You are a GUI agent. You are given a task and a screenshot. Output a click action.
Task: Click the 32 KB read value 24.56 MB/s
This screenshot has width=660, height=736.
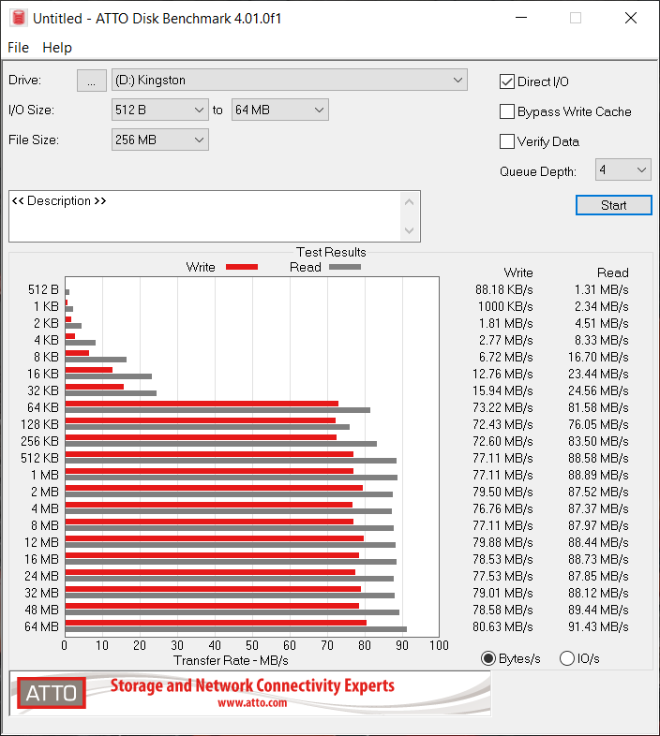point(598,390)
